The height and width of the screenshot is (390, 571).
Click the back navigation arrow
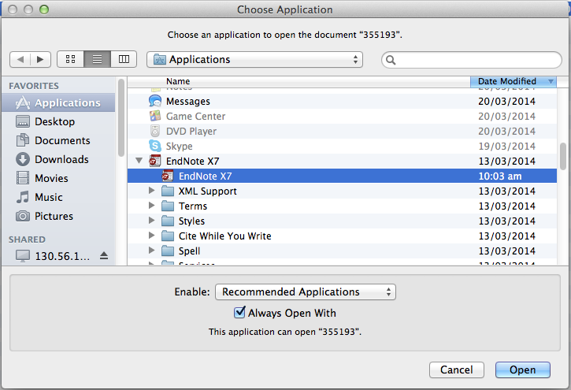tap(20, 59)
